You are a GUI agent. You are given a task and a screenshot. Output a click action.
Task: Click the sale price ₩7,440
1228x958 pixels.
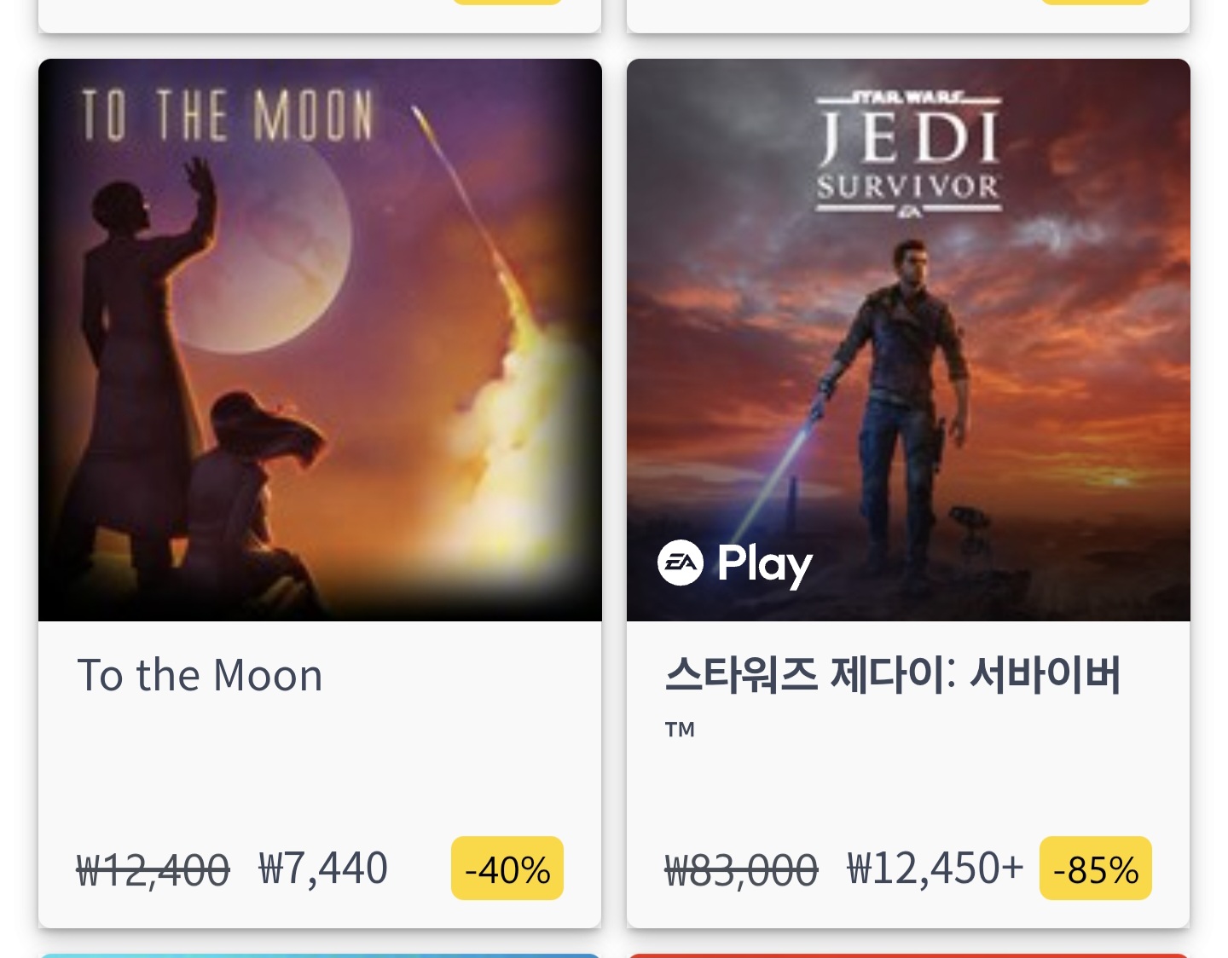(323, 869)
